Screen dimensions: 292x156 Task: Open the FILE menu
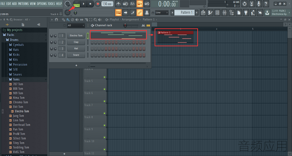pos(3,4)
